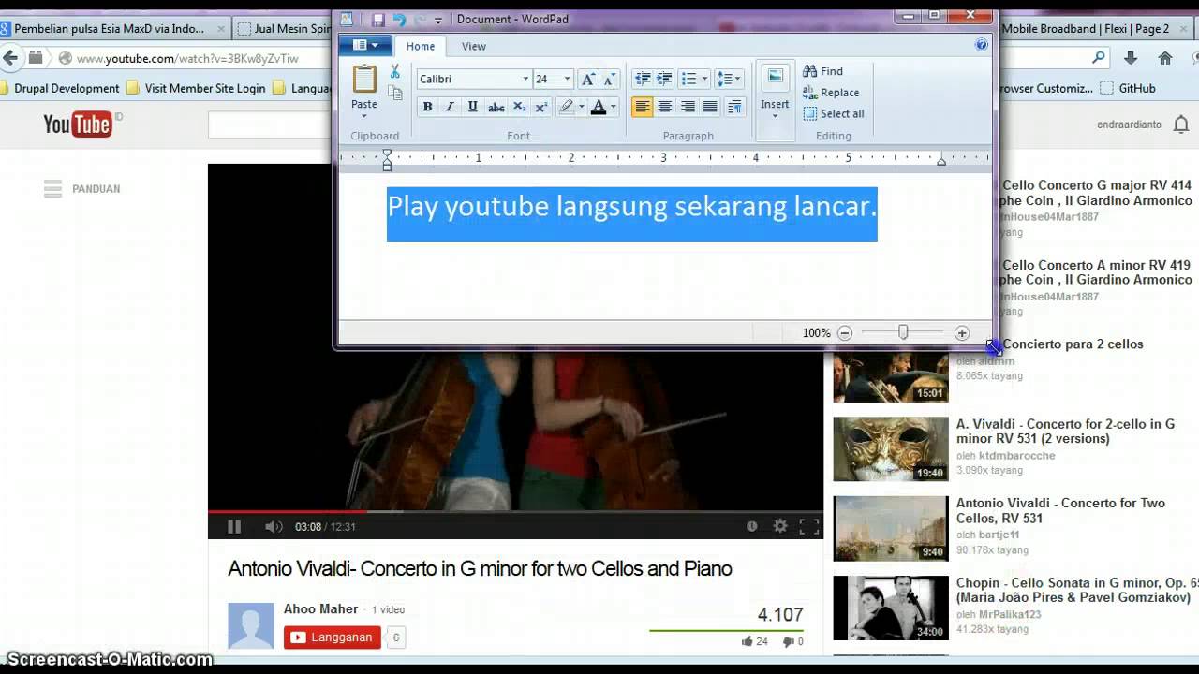Image resolution: width=1199 pixels, height=674 pixels.
Task: Justify the text in WordPad
Action: (711, 107)
